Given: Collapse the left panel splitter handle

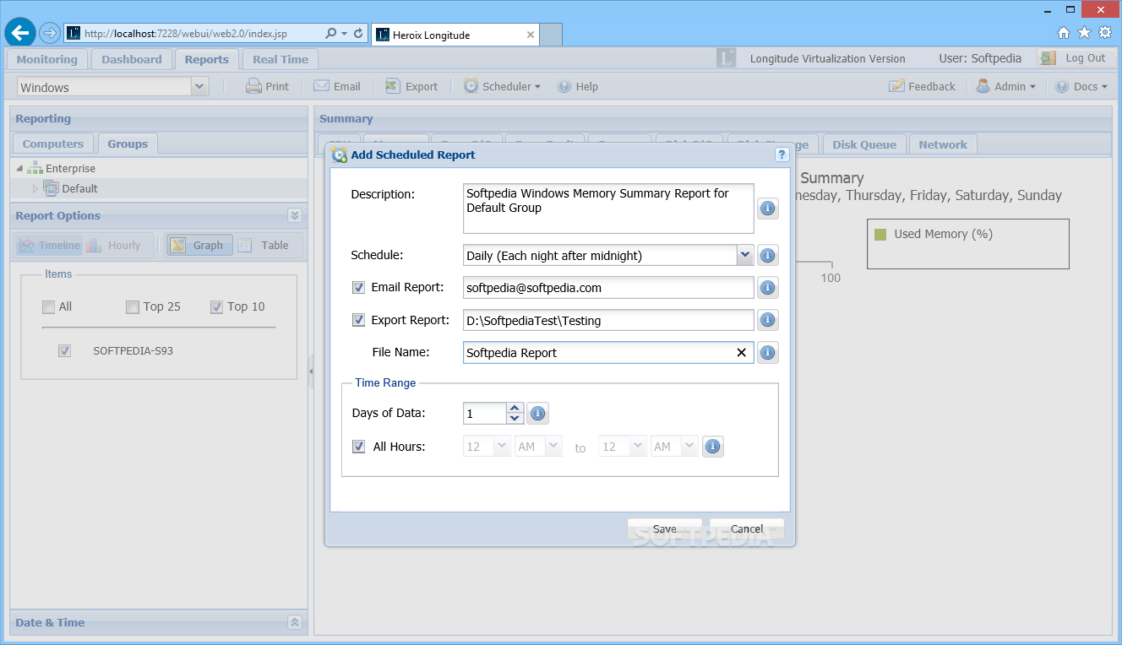Looking at the screenshot, I should coord(310,371).
